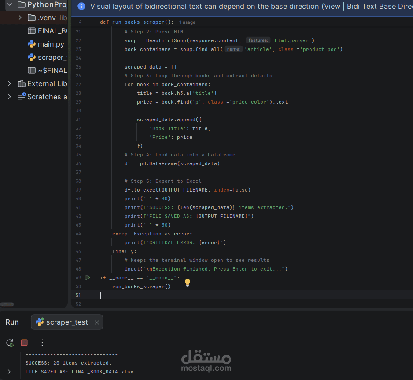Close the scraper_test run tab
This screenshot has height=380, width=413.
pos(97,322)
